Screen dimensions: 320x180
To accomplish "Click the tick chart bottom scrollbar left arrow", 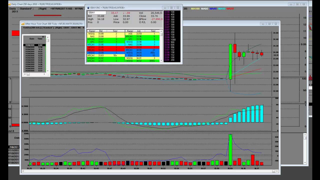I will pyautogui.click(x=23, y=171).
